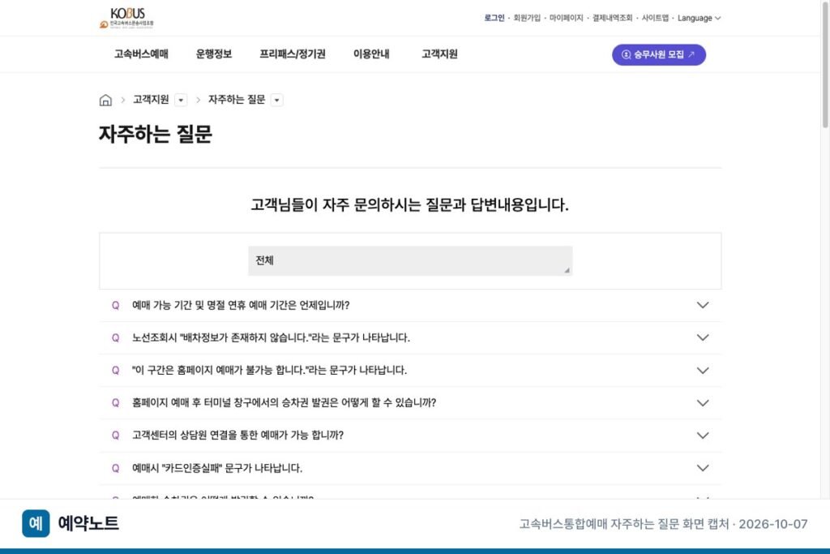Open the 고속버스예매 menu
Viewport: 830px width, 554px height.
pyautogui.click(x=141, y=54)
